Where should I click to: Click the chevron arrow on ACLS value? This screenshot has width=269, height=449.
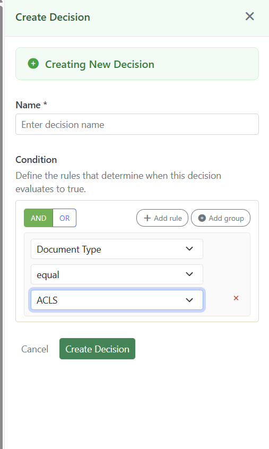(189, 300)
